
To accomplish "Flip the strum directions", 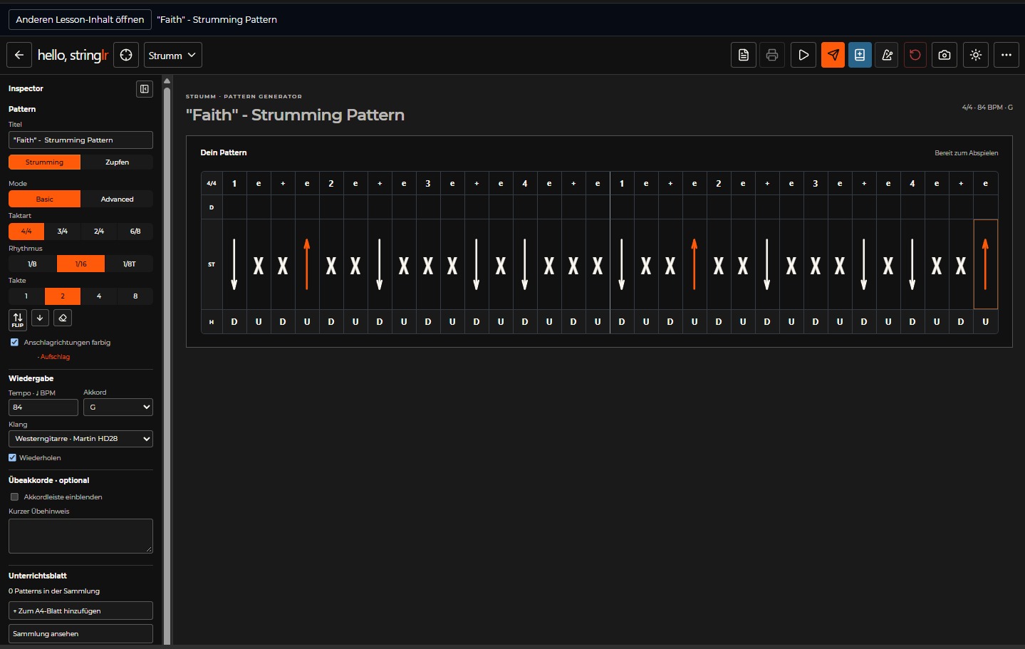I will point(18,320).
